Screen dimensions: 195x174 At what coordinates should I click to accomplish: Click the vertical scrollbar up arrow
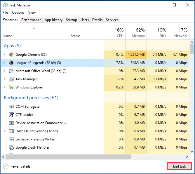point(192,42)
